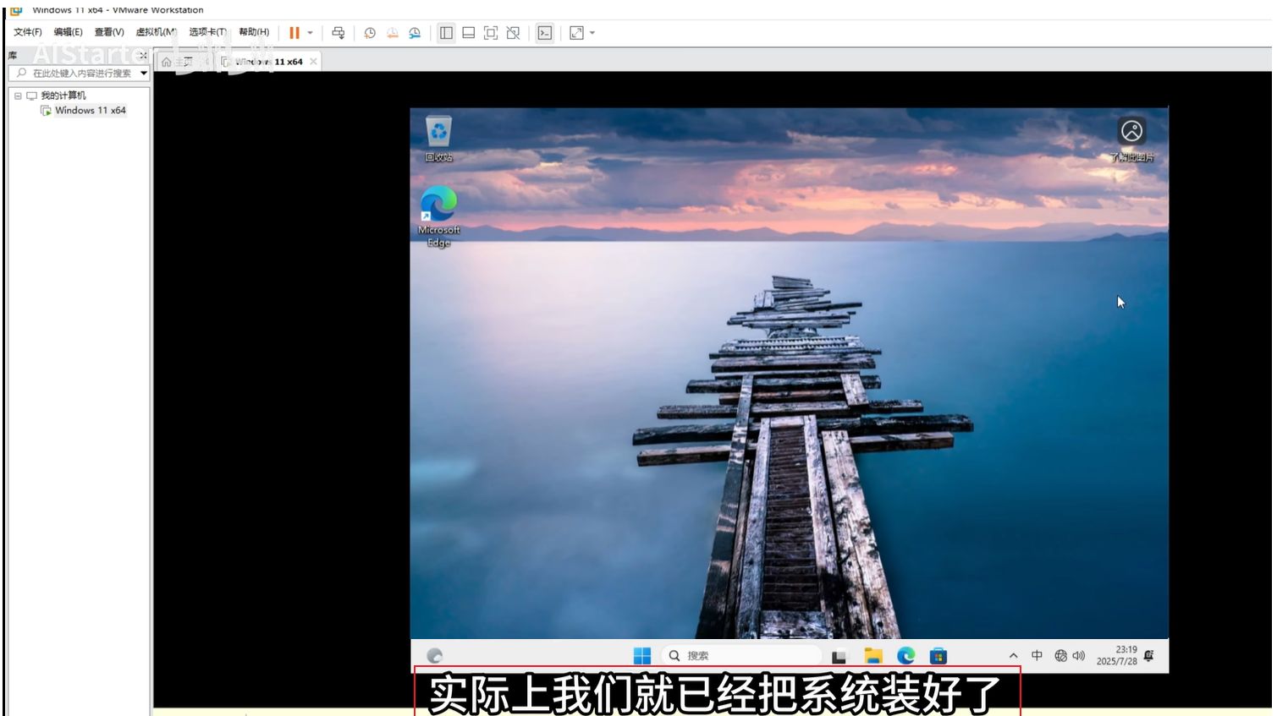Collapse the 我的计算机 tree node
Screen dimensions: 1277x716
point(18,96)
